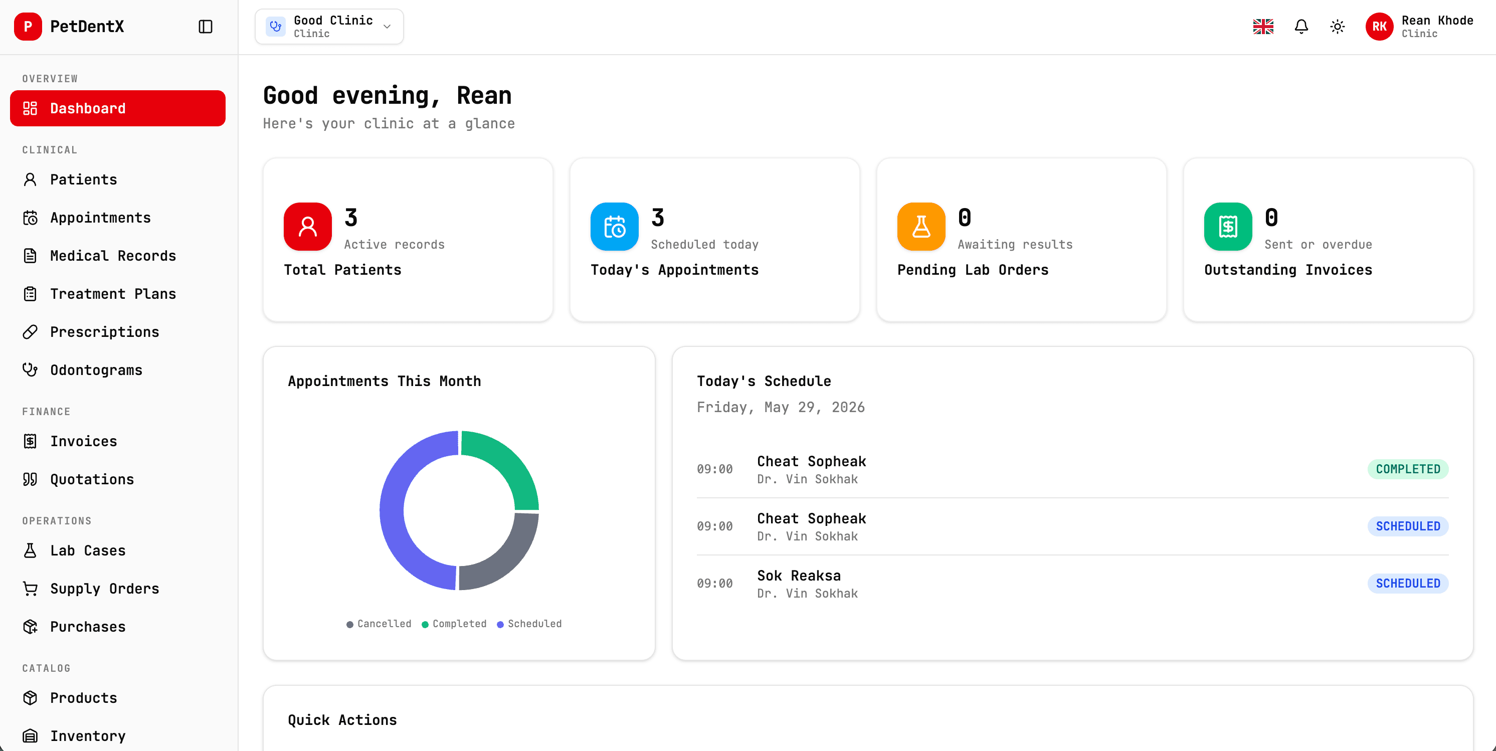Open Appointments in the sidebar
The image size is (1496, 751).
(x=117, y=218)
